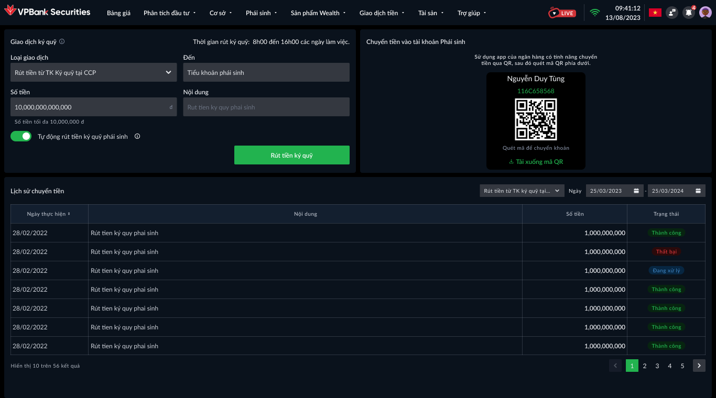Image resolution: width=716 pixels, height=398 pixels.
Task: Go to page 3 of results
Action: tap(657, 366)
